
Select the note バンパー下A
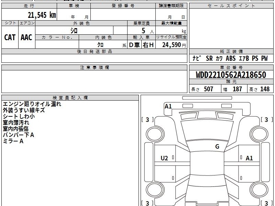point(18,135)
